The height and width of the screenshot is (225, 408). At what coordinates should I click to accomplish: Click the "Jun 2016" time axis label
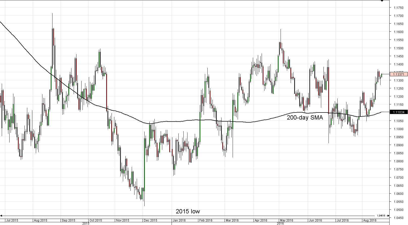click(316, 220)
